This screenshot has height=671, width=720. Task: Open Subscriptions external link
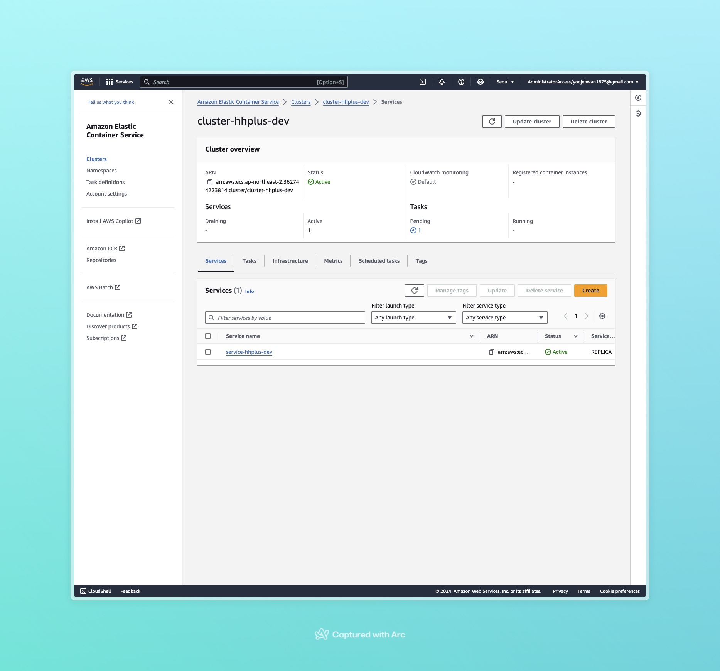106,338
